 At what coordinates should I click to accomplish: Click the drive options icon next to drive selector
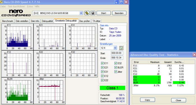click(87, 13)
